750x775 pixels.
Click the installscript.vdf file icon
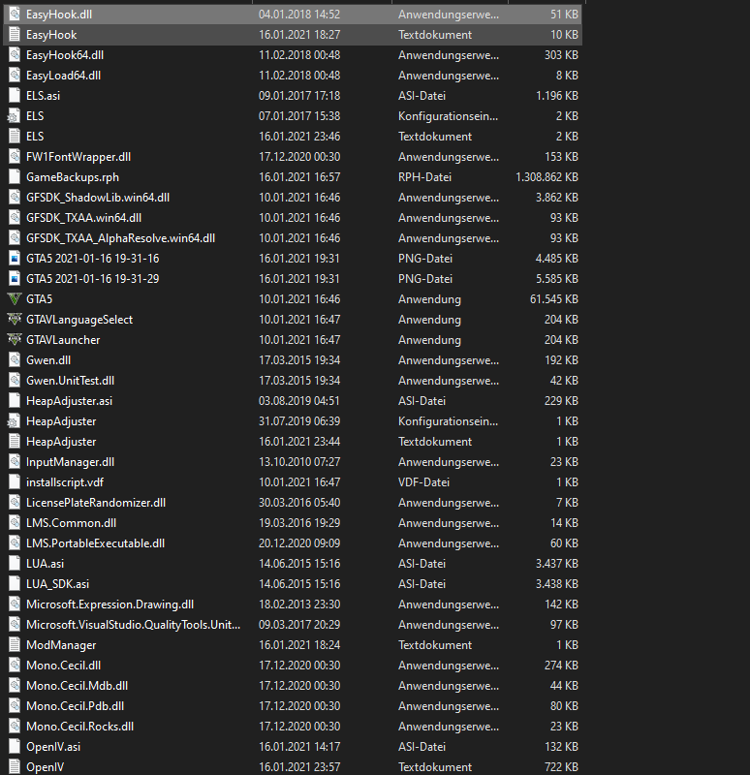(x=15, y=481)
